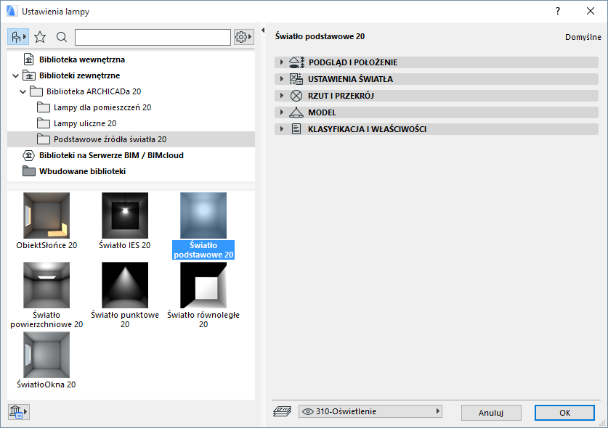Select the Światło IES 20 thumbnail
This screenshot has width=608, height=428.
point(123,216)
